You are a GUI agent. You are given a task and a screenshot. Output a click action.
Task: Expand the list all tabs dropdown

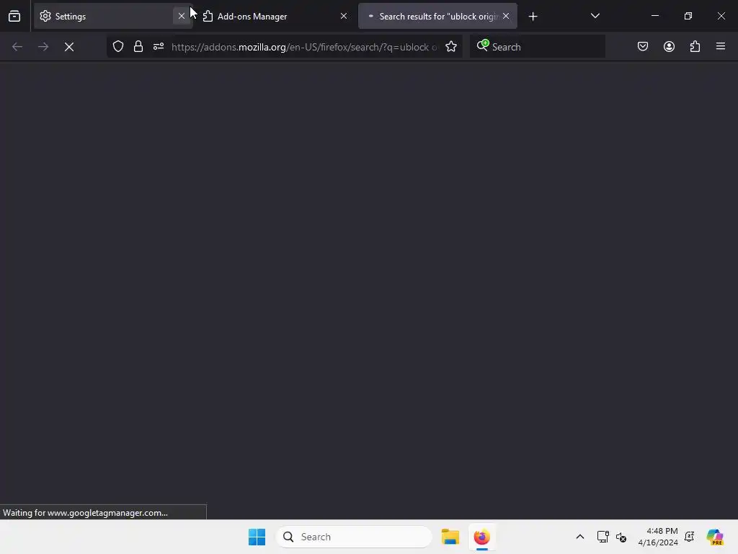[595, 16]
